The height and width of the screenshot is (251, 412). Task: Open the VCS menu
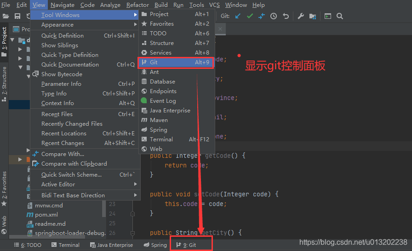[x=214, y=5]
